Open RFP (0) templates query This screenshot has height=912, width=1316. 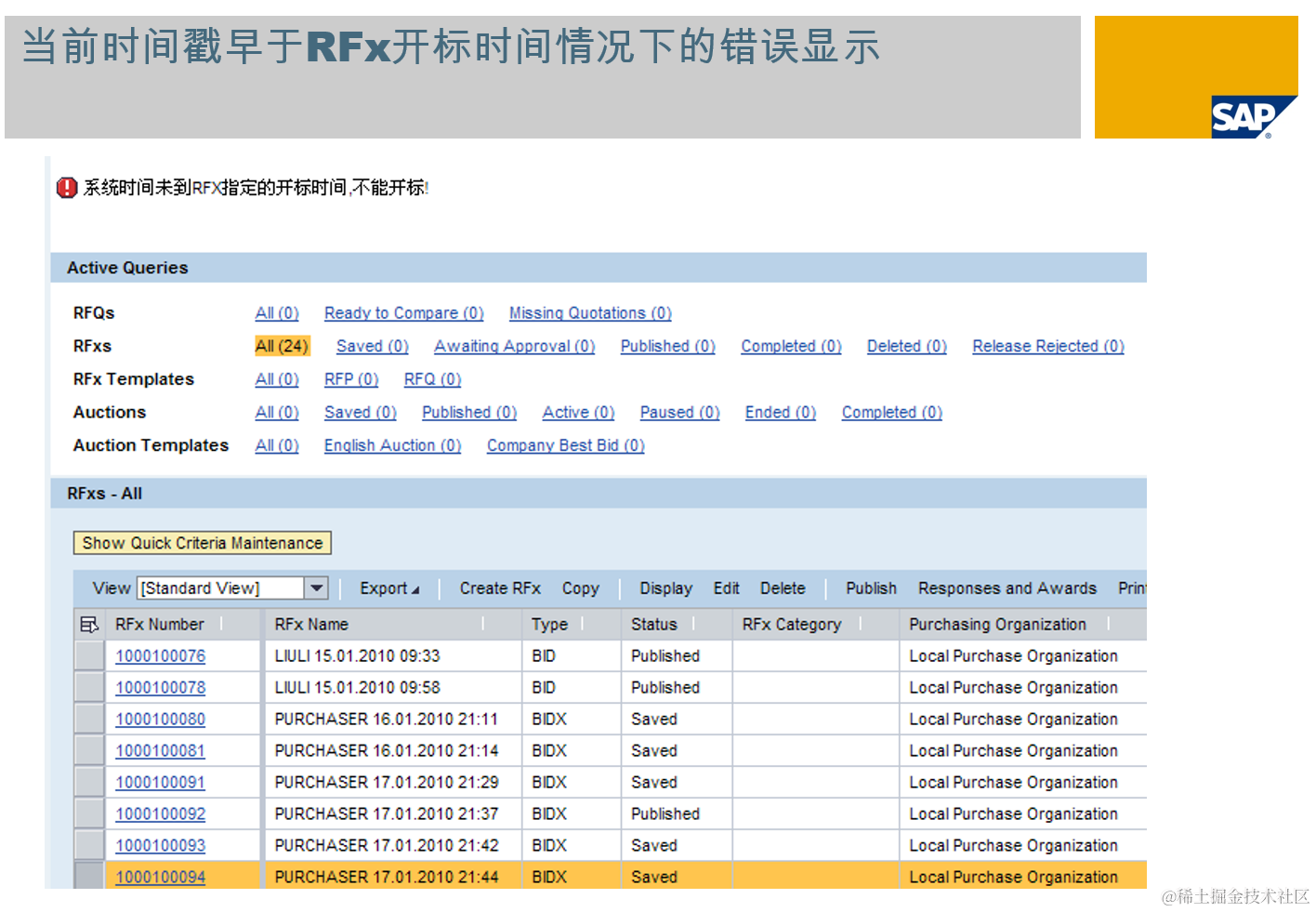pyautogui.click(x=351, y=379)
